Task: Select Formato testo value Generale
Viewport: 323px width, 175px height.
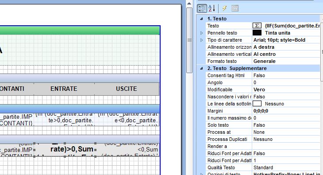Action: [x=286, y=61]
